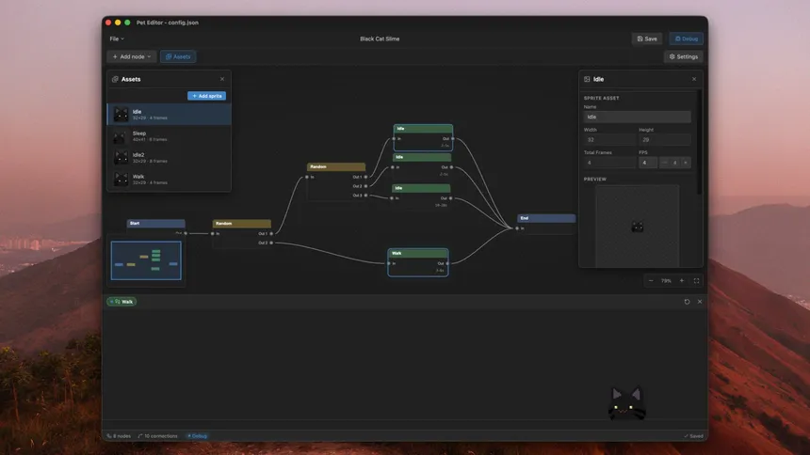810x455 pixels.
Task: Toggle the Assets panel button in toolbar
Action: coord(178,56)
